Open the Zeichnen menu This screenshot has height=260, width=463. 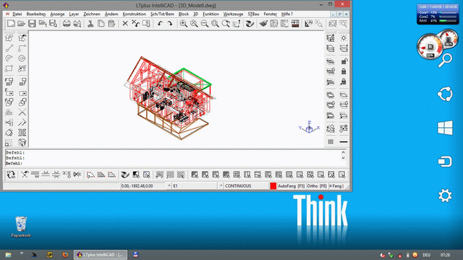click(x=91, y=14)
